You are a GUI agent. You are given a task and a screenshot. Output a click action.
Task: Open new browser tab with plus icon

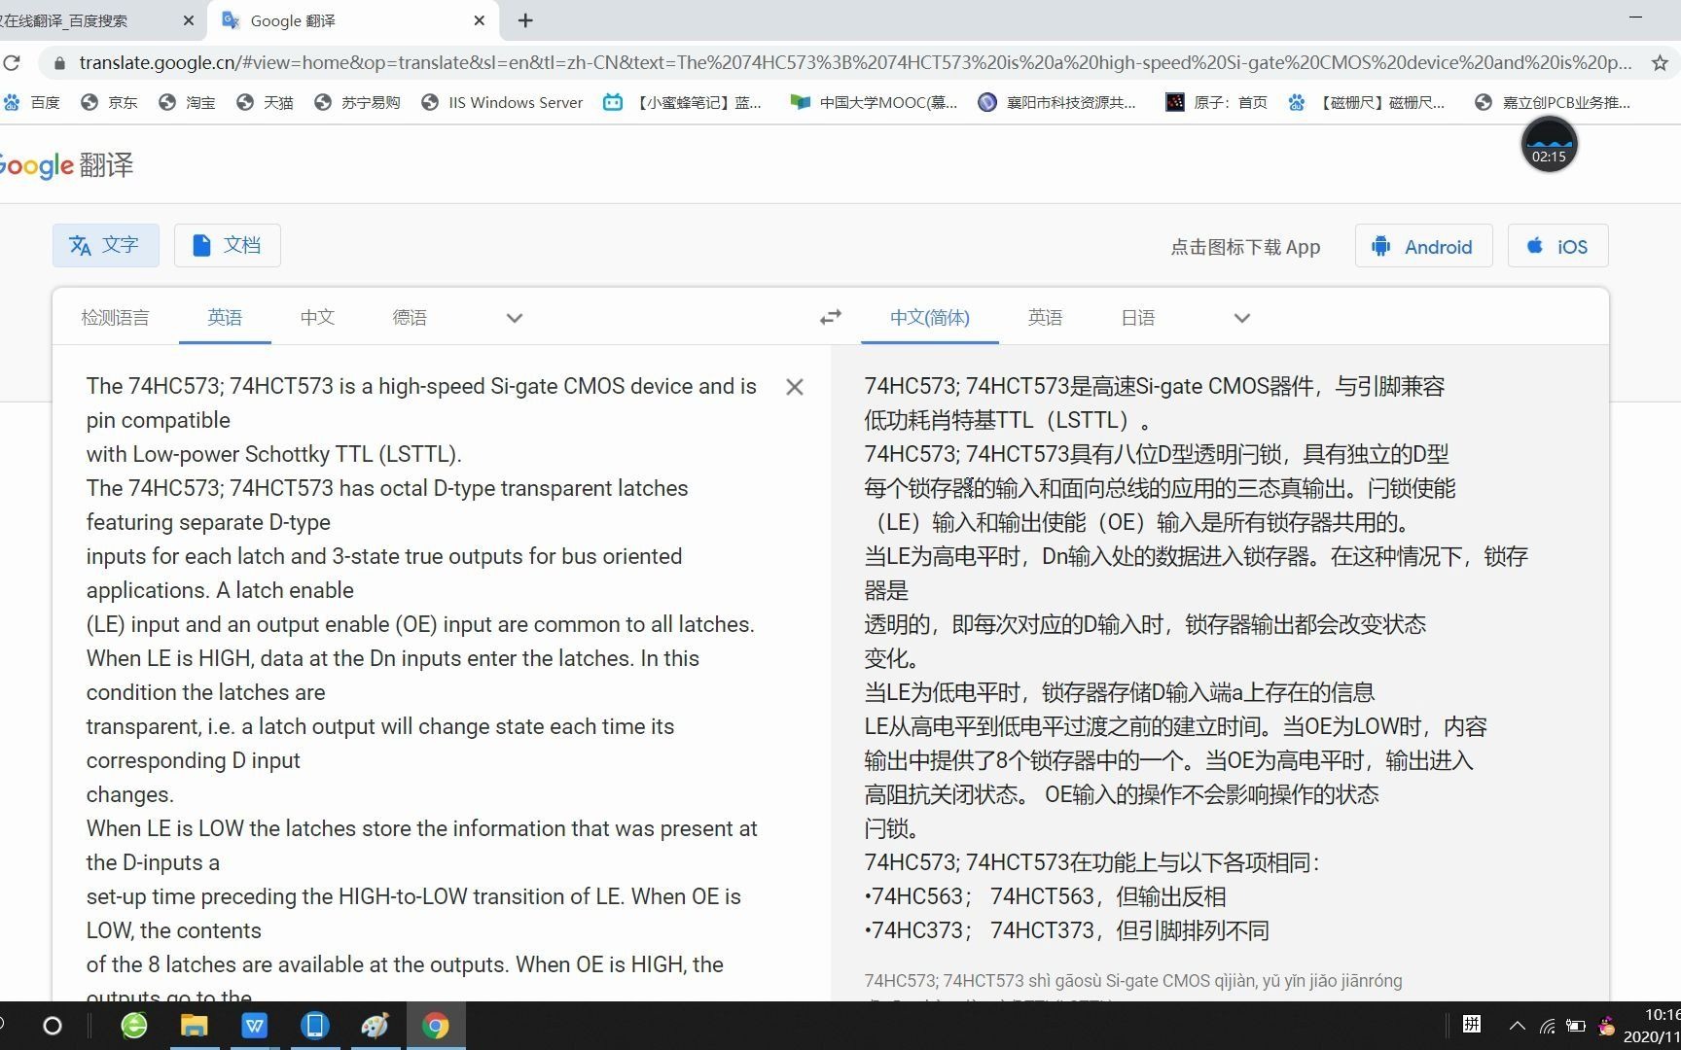(525, 20)
